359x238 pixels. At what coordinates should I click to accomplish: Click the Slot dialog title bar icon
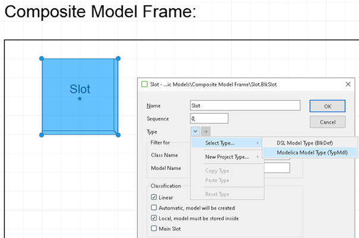pos(145,85)
